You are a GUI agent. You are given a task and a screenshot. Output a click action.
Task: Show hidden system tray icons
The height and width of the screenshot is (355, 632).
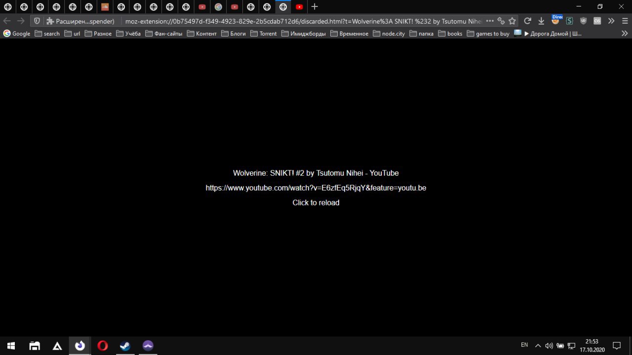tap(538, 346)
